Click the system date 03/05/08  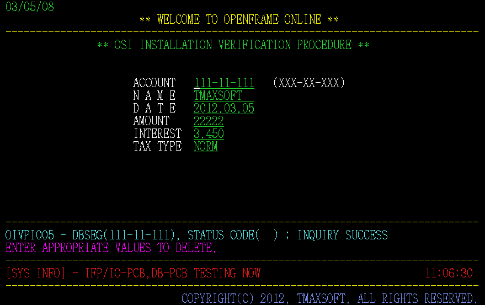pos(30,7)
